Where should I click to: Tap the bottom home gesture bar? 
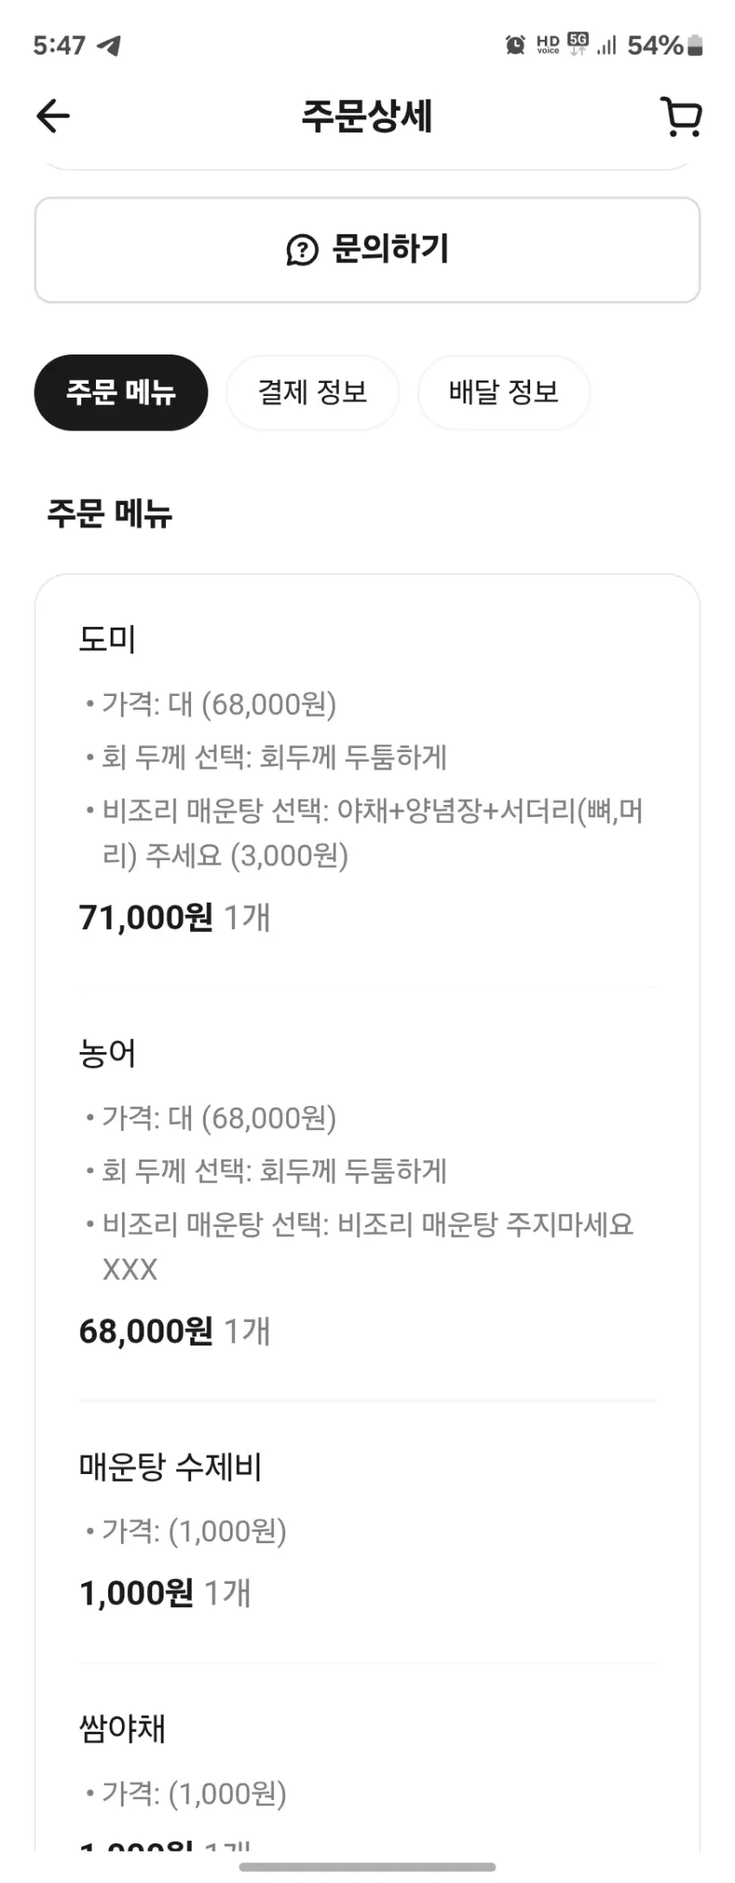click(x=367, y=1867)
